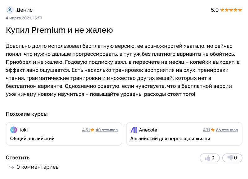Open the 66 отзывов link for Anecole
This screenshot has height=179, width=248.
click(228, 130)
